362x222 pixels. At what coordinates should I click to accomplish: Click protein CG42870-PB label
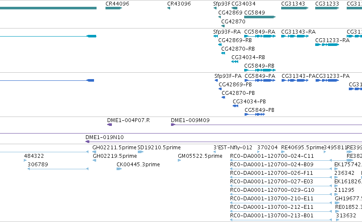point(238,93)
